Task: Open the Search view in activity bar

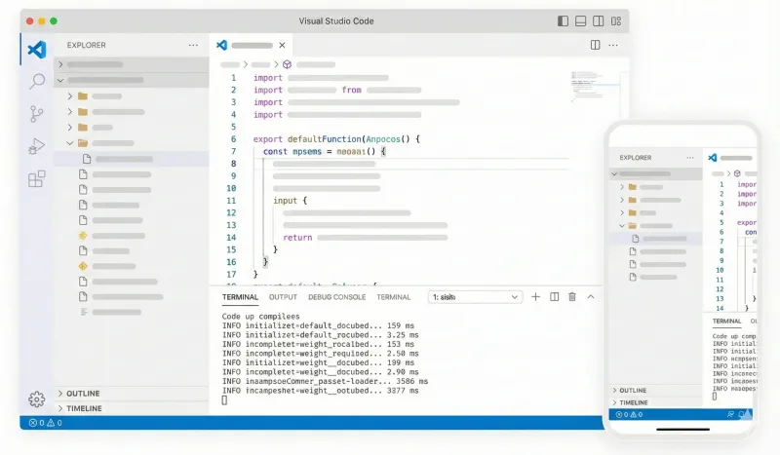Action: pyautogui.click(x=37, y=81)
